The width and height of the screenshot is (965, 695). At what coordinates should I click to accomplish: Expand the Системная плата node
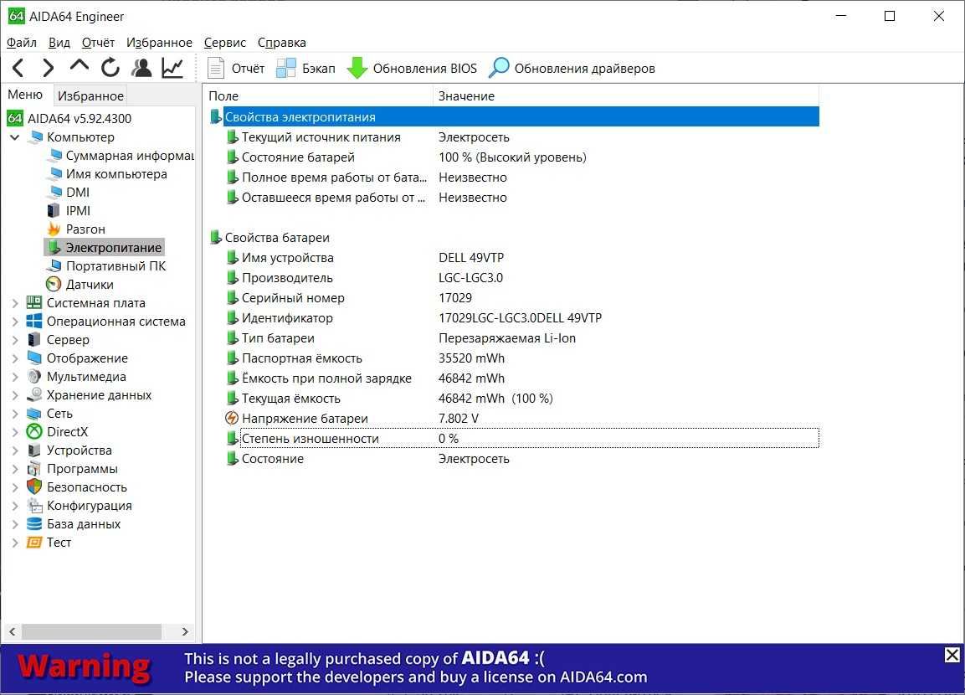coord(15,303)
